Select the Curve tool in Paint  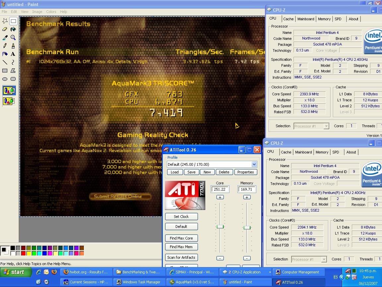pyautogui.click(x=13, y=62)
